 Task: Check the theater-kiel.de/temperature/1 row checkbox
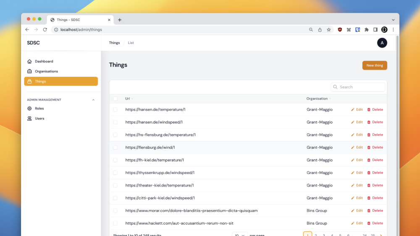(115, 185)
